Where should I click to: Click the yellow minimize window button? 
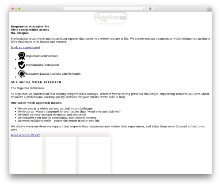tap(16, 8)
